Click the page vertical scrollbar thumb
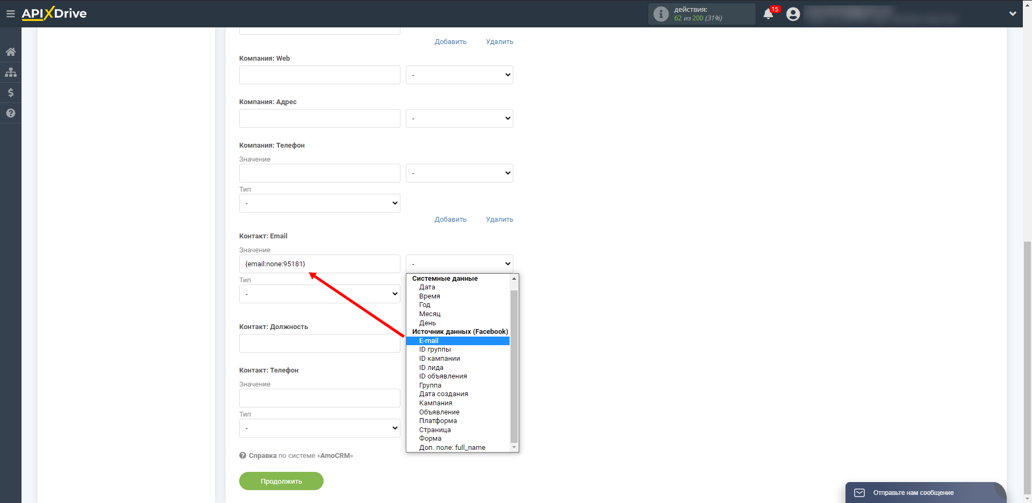 (x=1027, y=368)
